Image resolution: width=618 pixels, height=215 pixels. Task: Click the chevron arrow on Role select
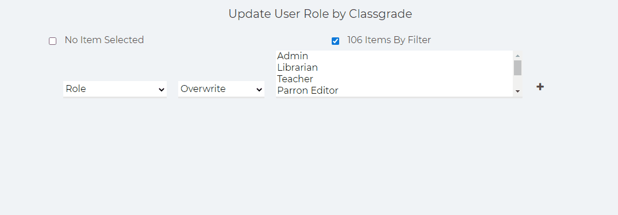click(161, 90)
